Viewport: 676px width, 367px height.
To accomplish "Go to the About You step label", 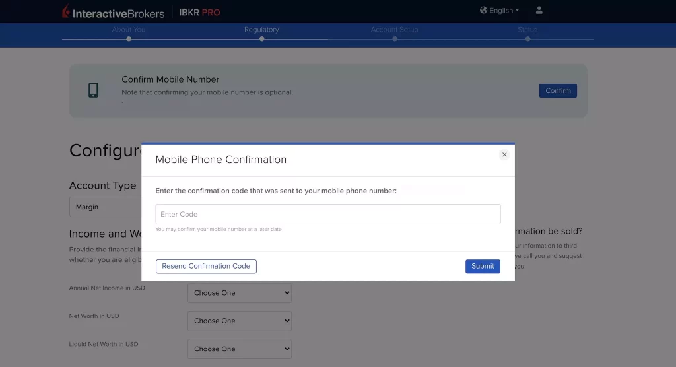I will pyautogui.click(x=129, y=30).
